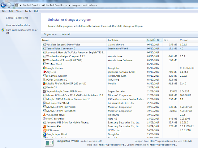Click the VLC media player cone icon
Viewport: 198px width, 148px height.
44,115
